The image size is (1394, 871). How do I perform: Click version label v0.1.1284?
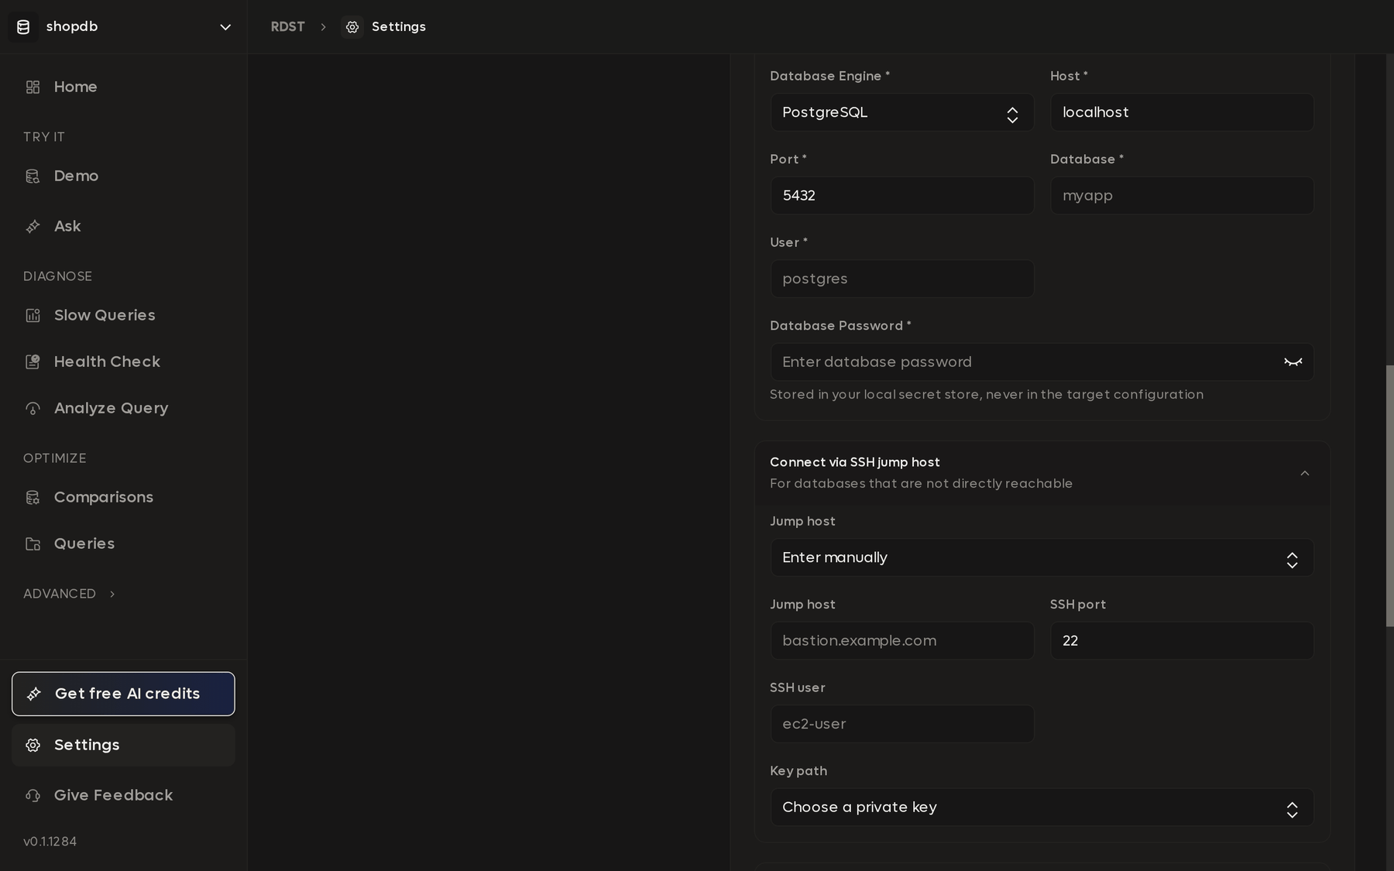click(x=50, y=842)
